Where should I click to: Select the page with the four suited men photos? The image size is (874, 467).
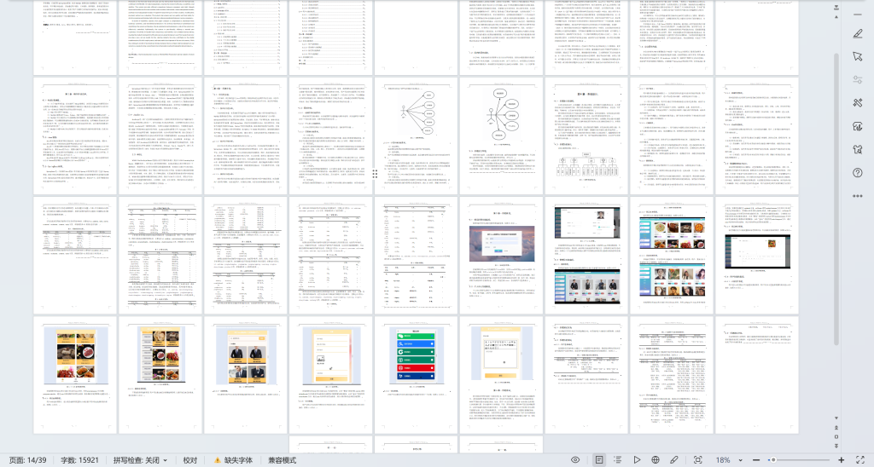click(x=245, y=375)
